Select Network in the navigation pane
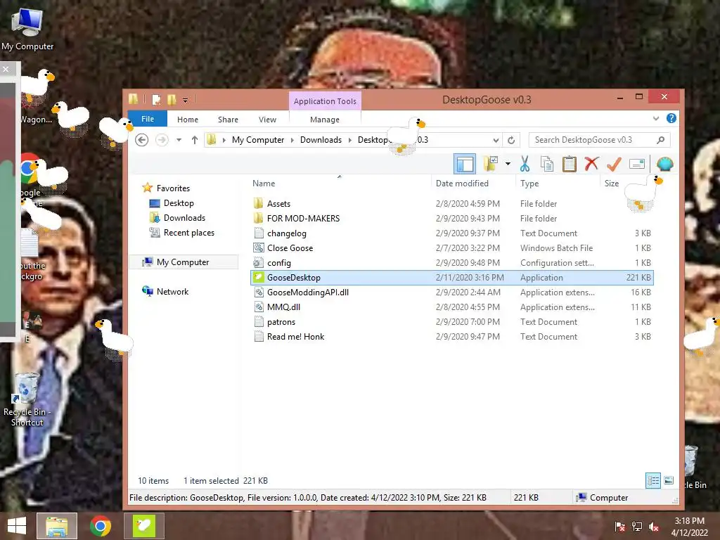The height and width of the screenshot is (540, 720). [172, 292]
